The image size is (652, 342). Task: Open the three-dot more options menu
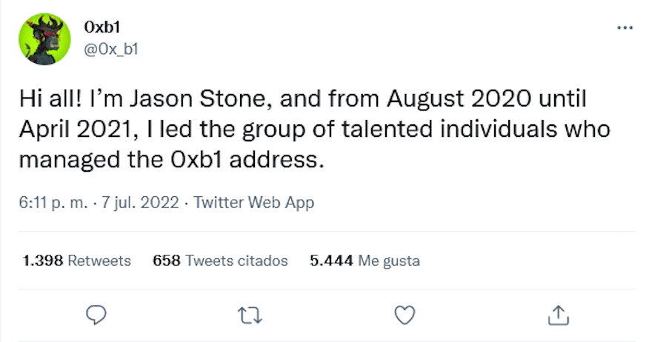tap(625, 27)
